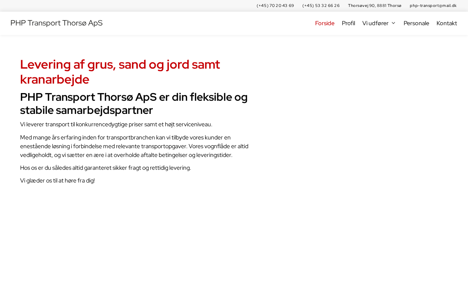468x292 pixels.
Task: Open the Personale page
Action: point(416,23)
